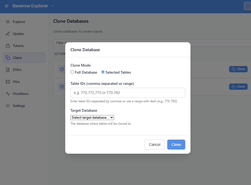
Task: Focus the Table IDs text field
Action: pos(128,93)
